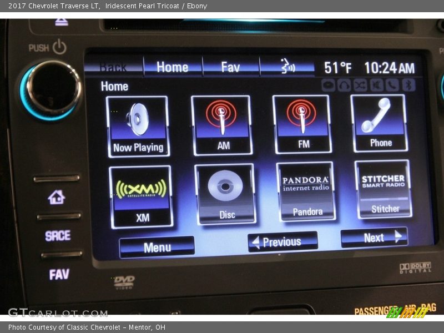Tap the SRCE source button
This screenshot has height=333, width=444.
click(58, 235)
